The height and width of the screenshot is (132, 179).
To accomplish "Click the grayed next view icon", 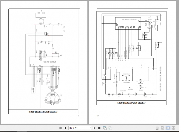I will [x=110, y=128].
